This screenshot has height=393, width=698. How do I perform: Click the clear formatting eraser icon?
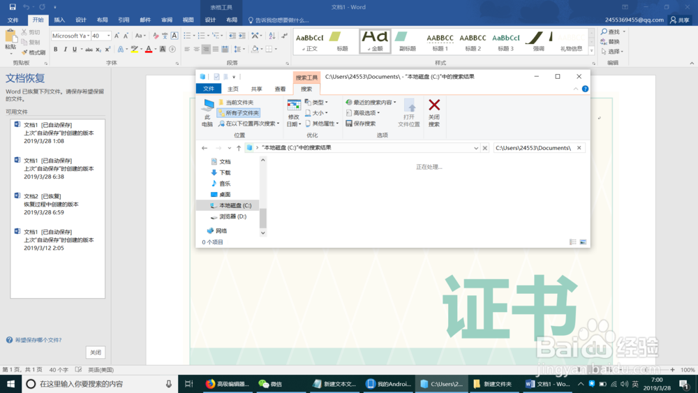coord(156,36)
